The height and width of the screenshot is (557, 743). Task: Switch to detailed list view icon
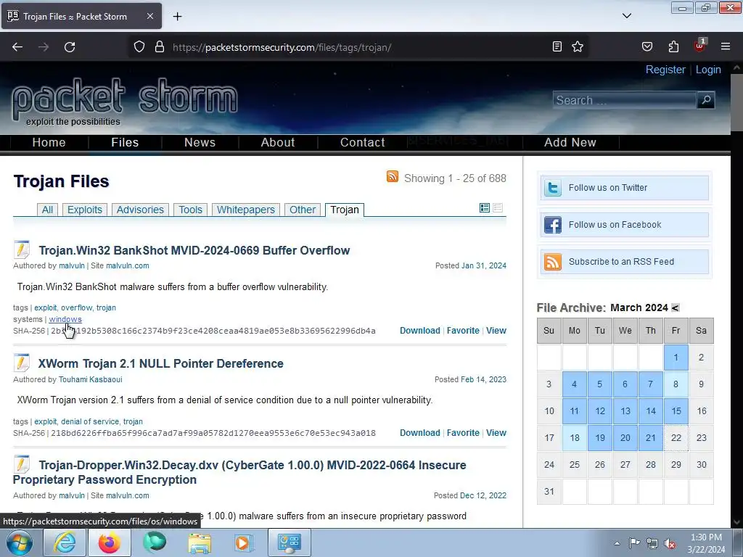click(x=484, y=208)
